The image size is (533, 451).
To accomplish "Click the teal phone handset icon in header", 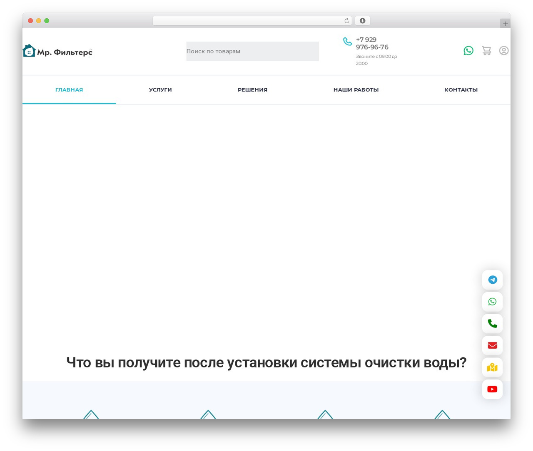I will (347, 41).
